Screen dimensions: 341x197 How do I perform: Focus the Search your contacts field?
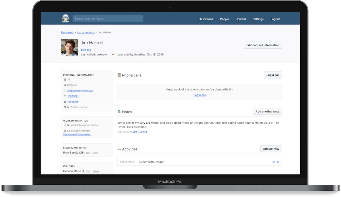tap(108, 18)
